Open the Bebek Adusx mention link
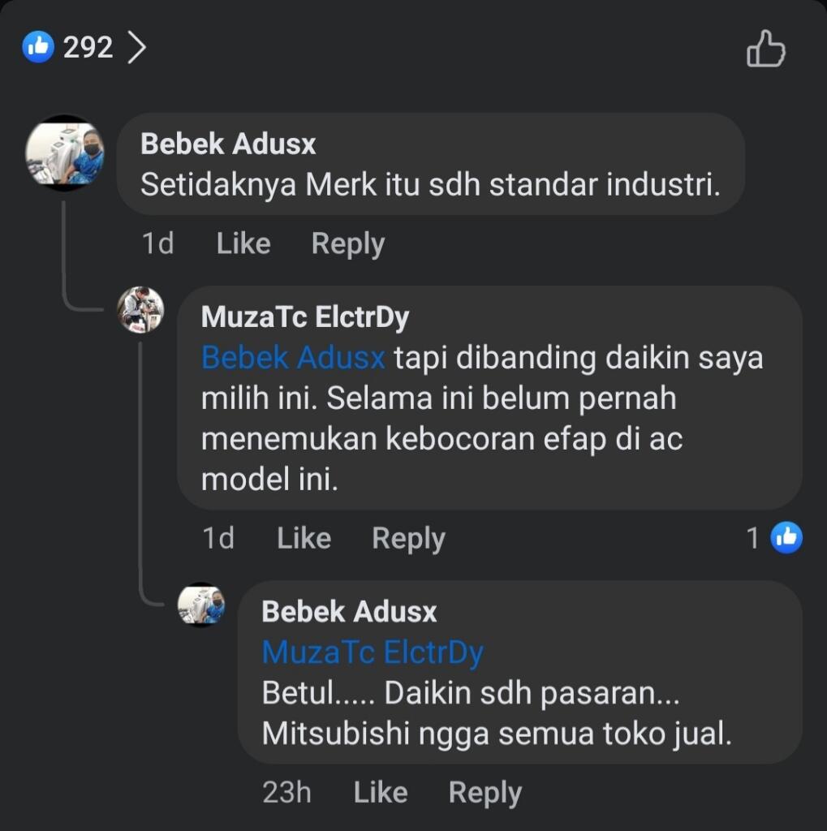Viewport: 827px width, 831px height. pyautogui.click(x=291, y=357)
